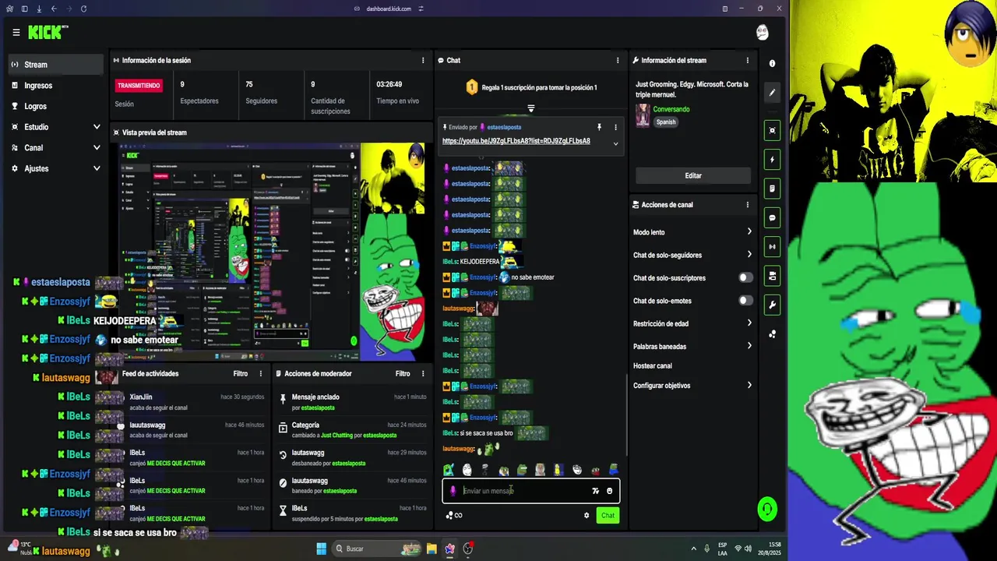The image size is (997, 561).
Task: Click the XianJiin activity feed entry
Action: pyautogui.click(x=192, y=402)
